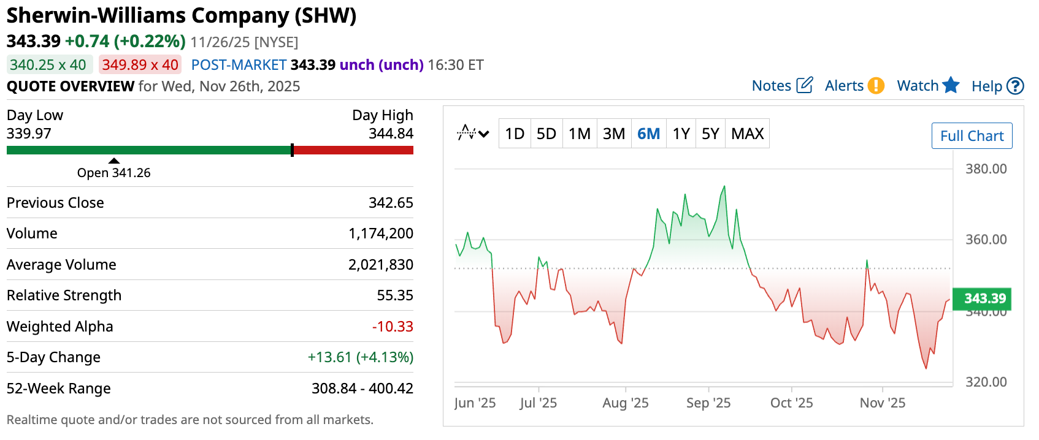The image size is (1039, 440).
Task: Switch chart to 1Y range
Action: click(x=681, y=134)
